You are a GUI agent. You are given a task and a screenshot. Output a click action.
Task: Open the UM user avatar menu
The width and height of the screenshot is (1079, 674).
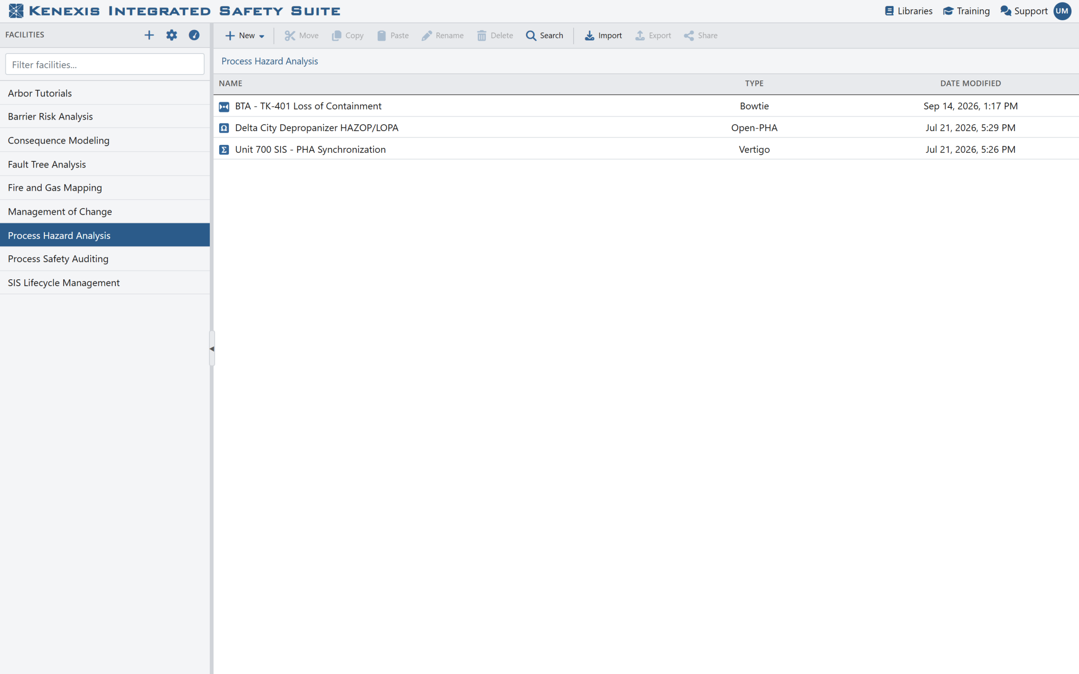coord(1063,11)
